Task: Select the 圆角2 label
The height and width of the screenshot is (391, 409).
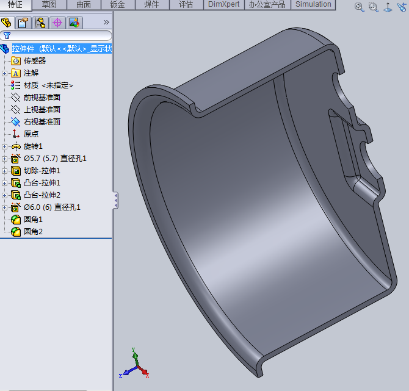Action: pyautogui.click(x=33, y=231)
